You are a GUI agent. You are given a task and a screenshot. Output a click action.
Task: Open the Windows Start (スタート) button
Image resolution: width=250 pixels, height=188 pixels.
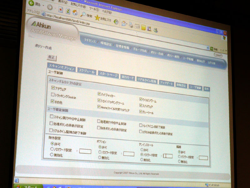coord(28,186)
